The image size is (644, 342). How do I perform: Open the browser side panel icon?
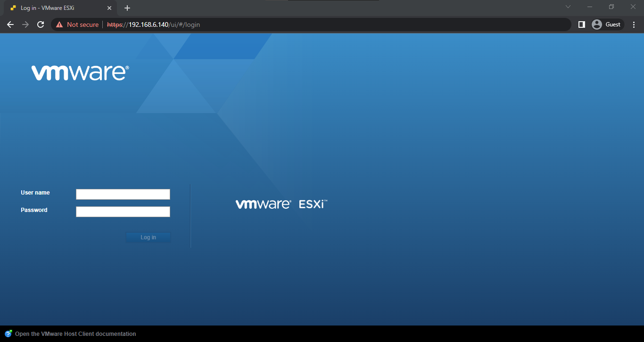(581, 24)
